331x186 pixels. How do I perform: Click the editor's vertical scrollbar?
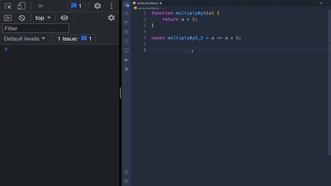tap(329, 82)
